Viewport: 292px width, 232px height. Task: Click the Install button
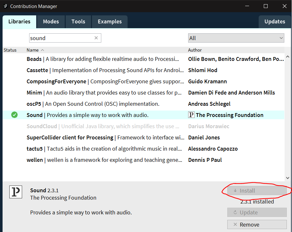[x=257, y=191]
